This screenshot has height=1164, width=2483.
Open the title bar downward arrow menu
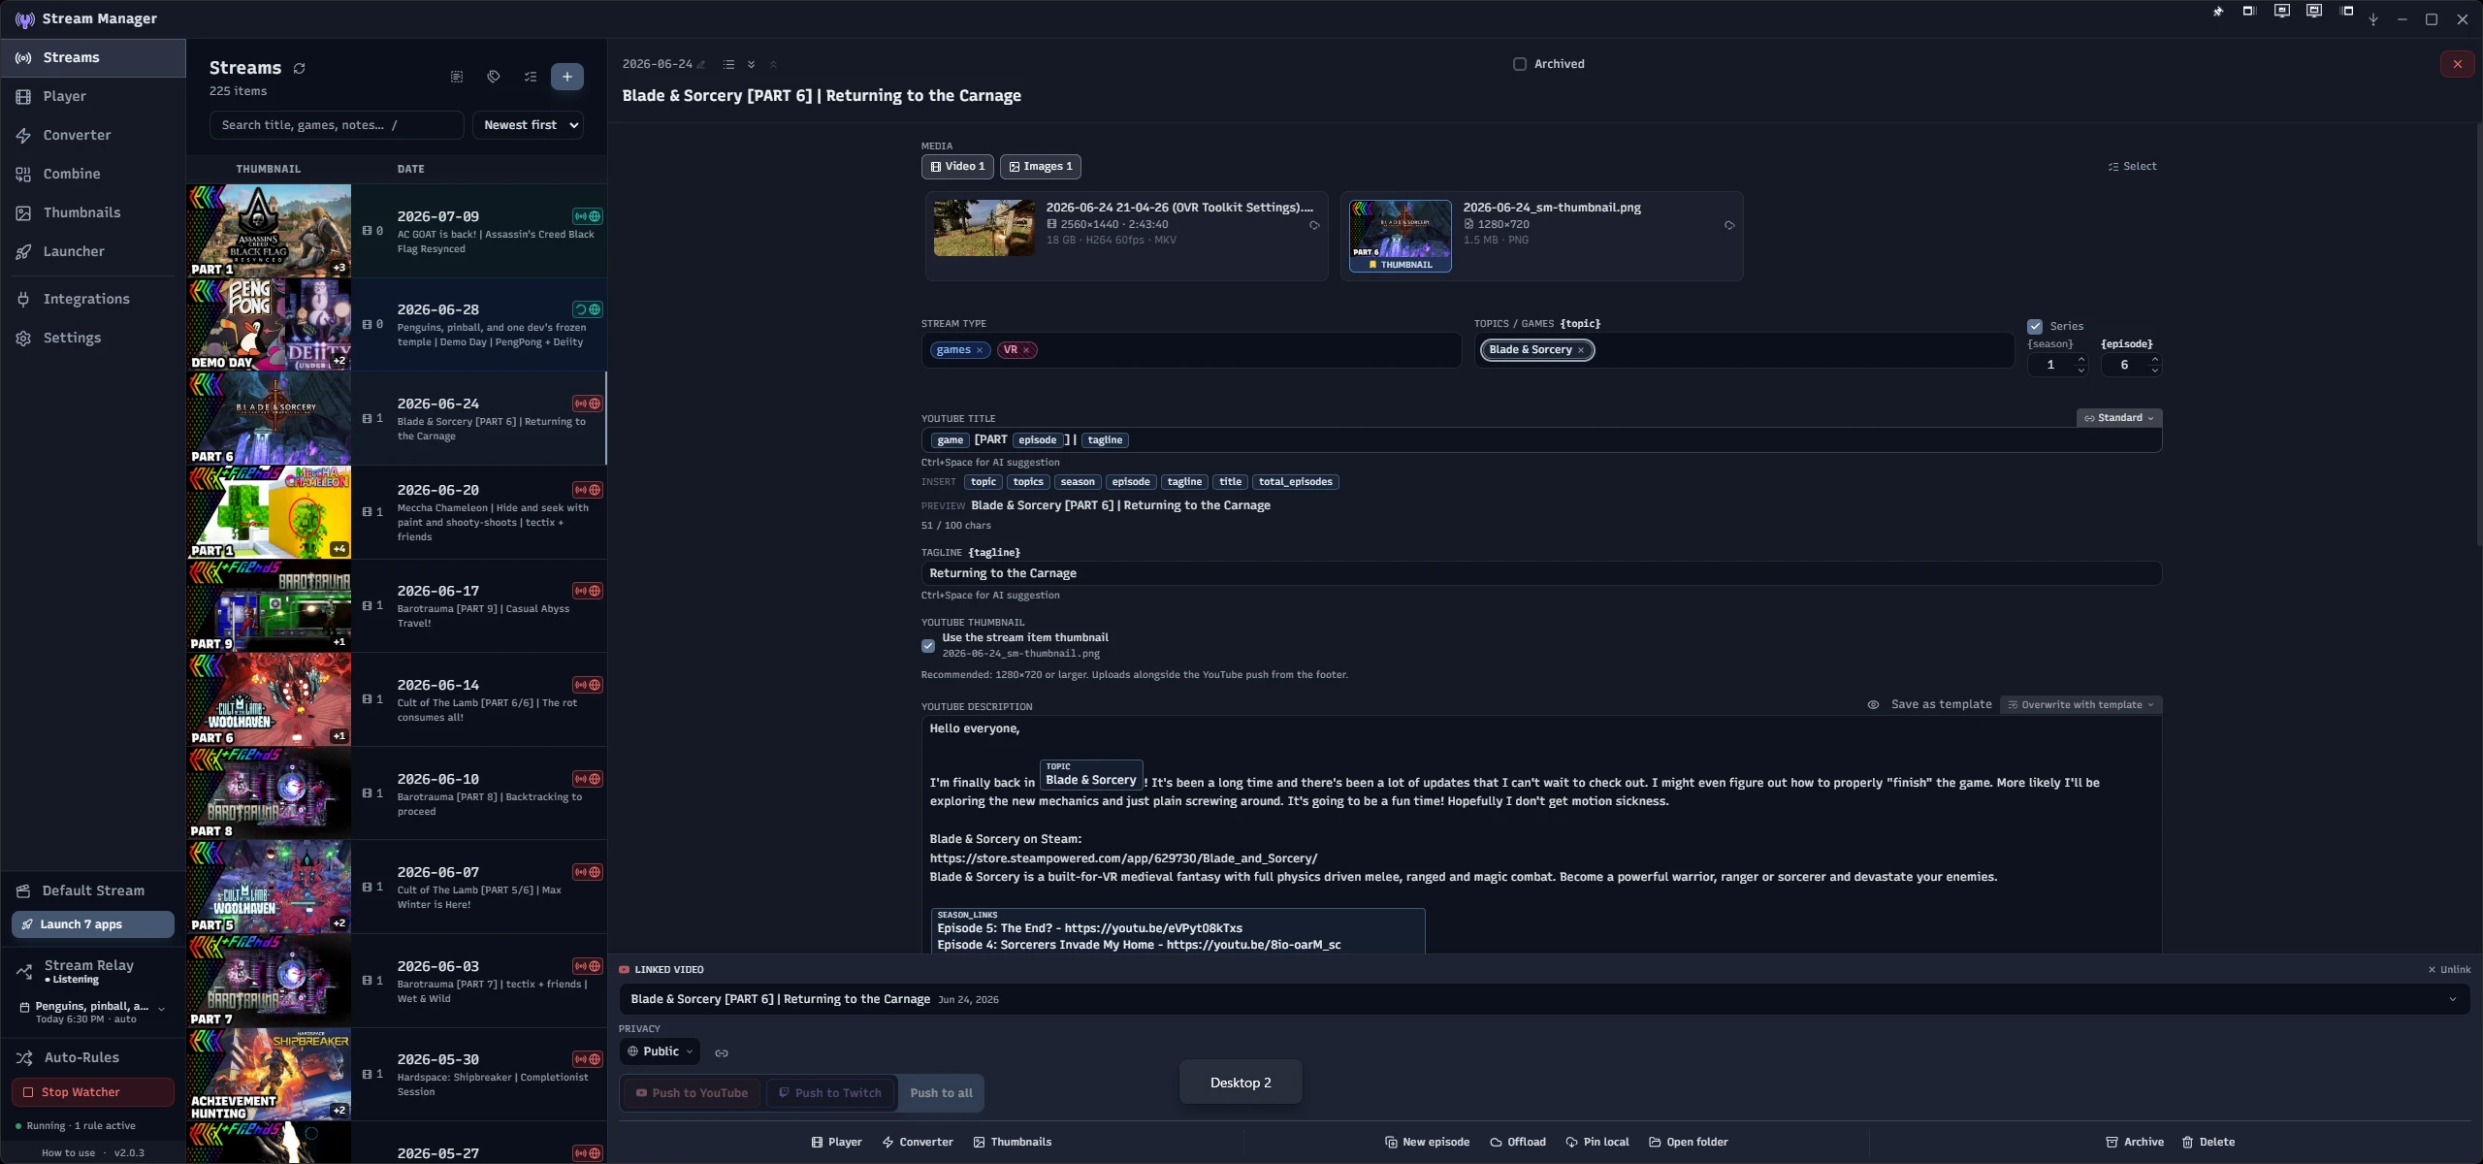tap(2373, 19)
